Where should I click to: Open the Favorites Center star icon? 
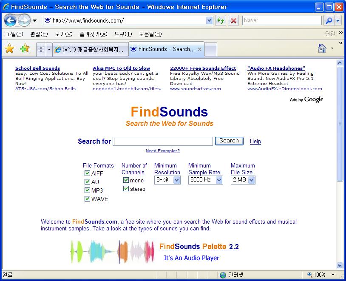pos(9,48)
